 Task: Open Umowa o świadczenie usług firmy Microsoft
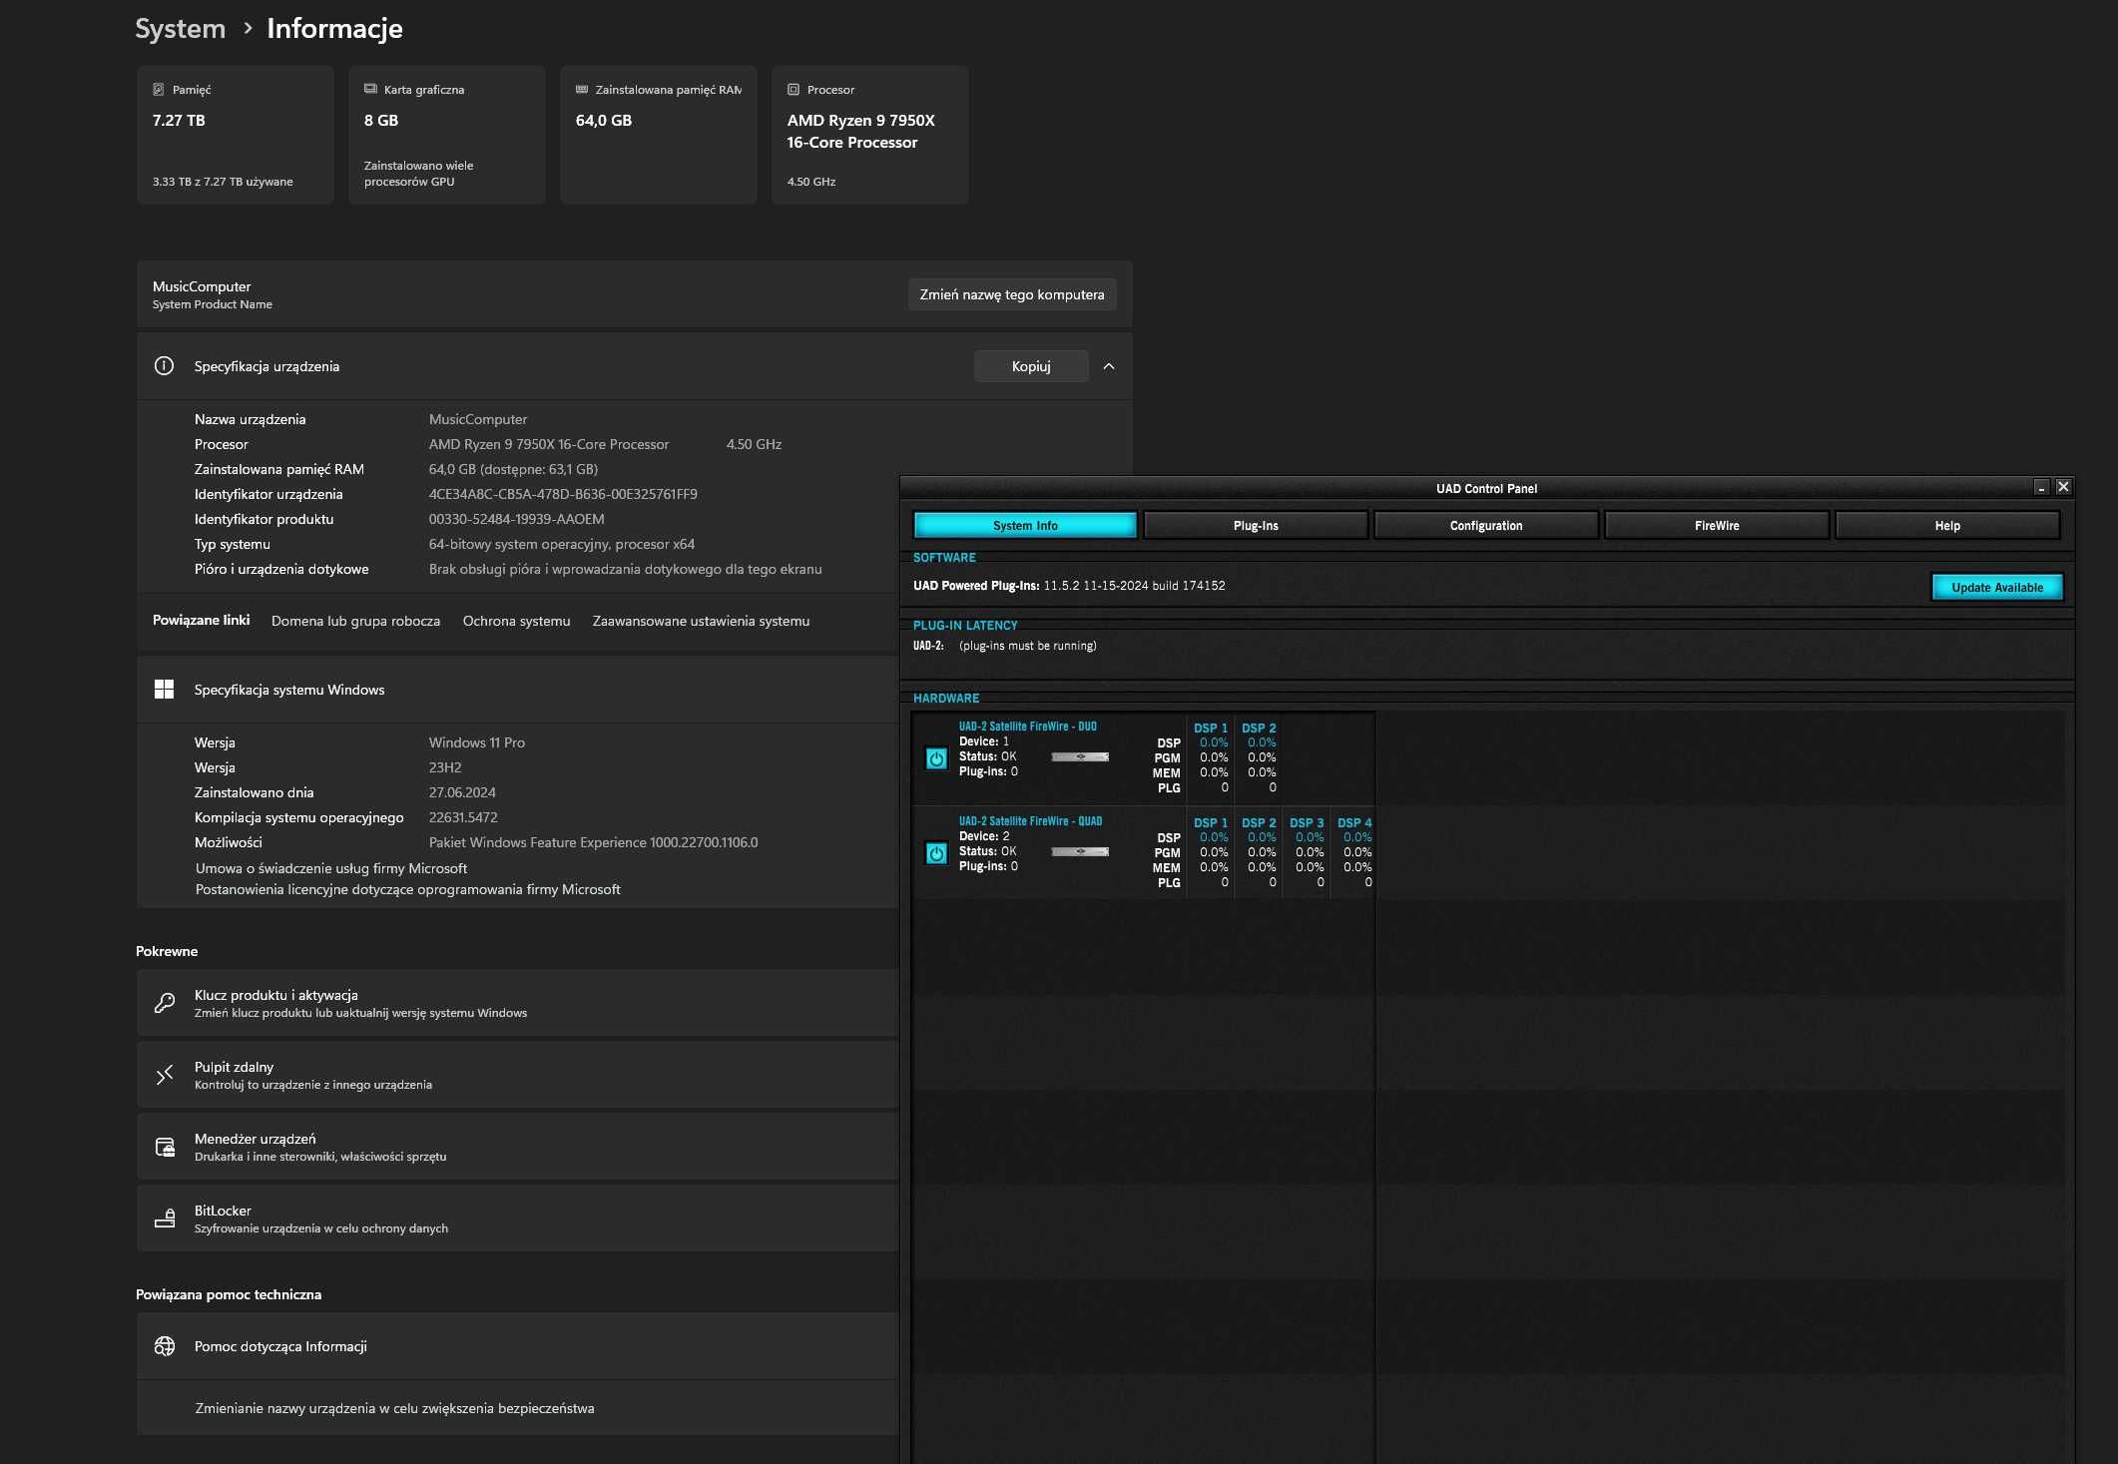pos(331,868)
